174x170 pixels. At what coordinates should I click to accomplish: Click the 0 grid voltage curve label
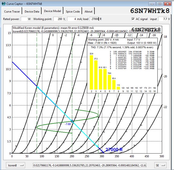point(53,35)
